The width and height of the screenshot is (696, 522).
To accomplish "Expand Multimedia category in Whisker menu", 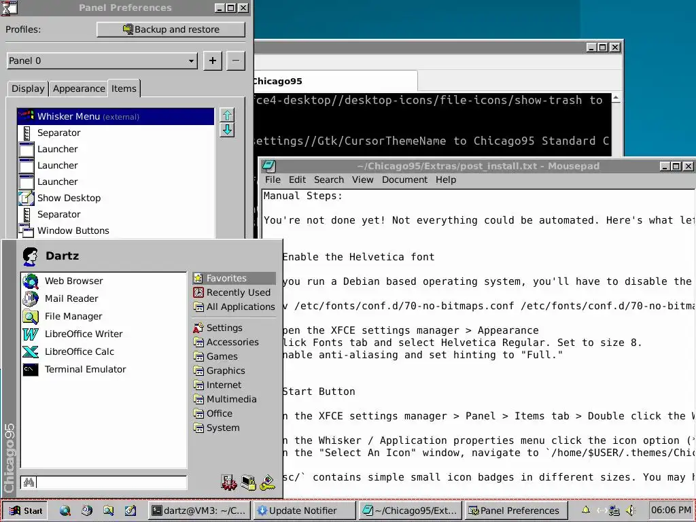I will [x=234, y=399].
